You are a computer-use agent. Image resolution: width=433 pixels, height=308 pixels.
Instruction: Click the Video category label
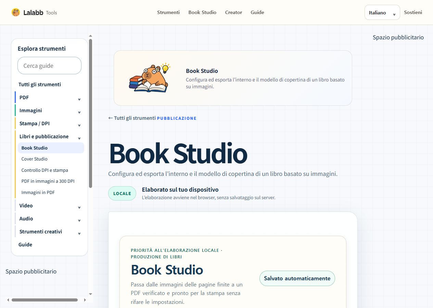point(26,205)
